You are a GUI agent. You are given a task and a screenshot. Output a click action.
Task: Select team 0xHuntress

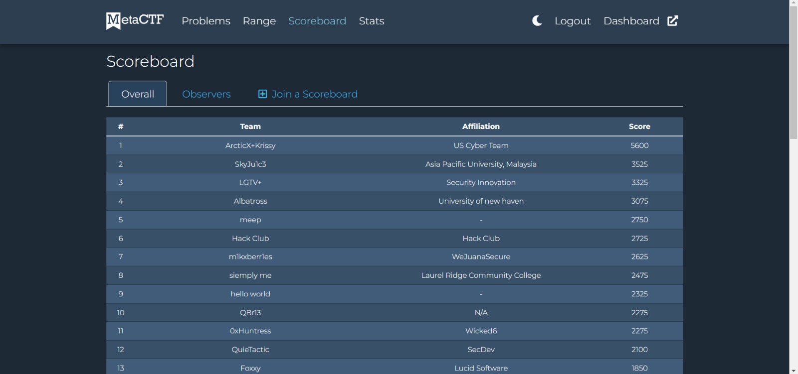[x=250, y=331]
